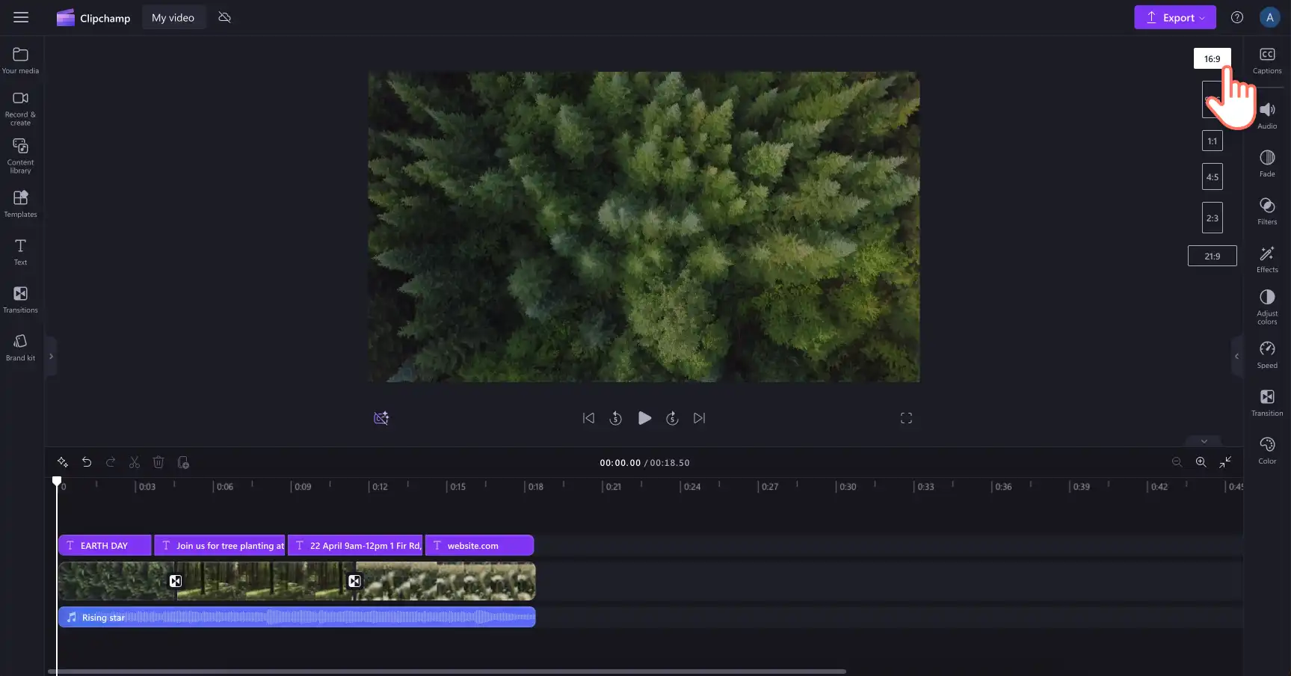
Task: Open the Brand kit sidebar
Action: (20, 347)
